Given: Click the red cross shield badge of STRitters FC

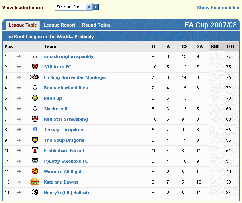Looking at the screenshot, I should (35, 66).
